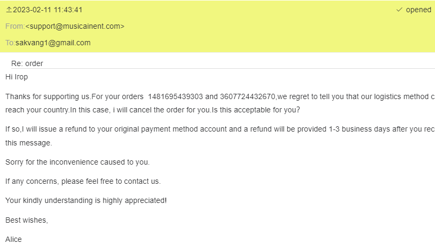The height and width of the screenshot is (244, 435).
Task: Click "Sorry for the inconvenience" line
Action: [77, 162]
